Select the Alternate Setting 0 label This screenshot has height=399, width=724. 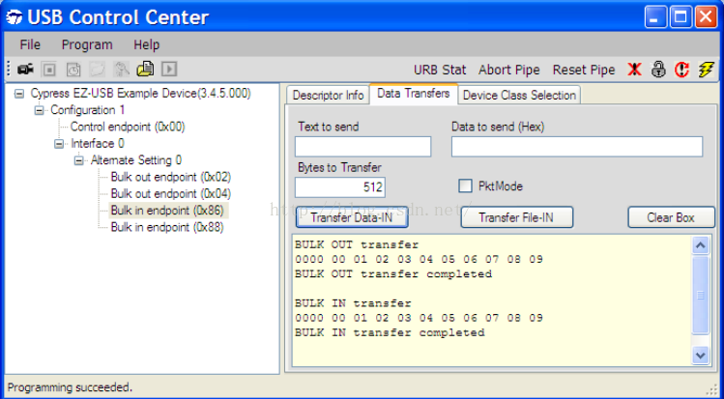click(x=136, y=160)
